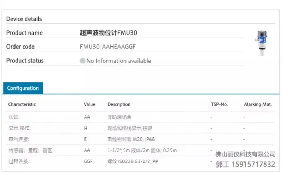
Task: Click the Product name label
Action: 24,33
